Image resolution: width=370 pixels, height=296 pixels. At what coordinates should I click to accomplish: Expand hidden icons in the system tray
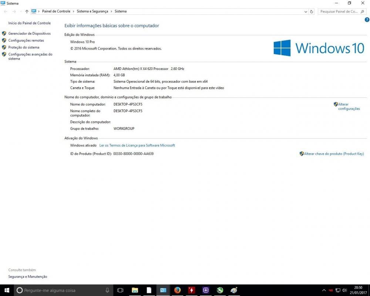[x=324, y=290]
